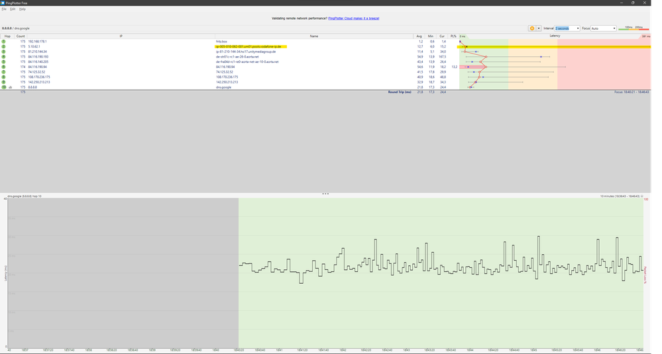Open the Interval dropdown showing 2 seconds
Screen dimensions: 662x354
567,28
